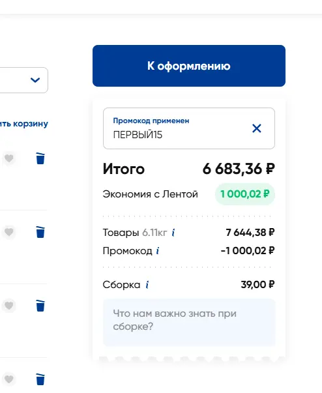Click the green savings badge 1 000,02 ₽
The height and width of the screenshot is (393, 322).
(x=245, y=194)
